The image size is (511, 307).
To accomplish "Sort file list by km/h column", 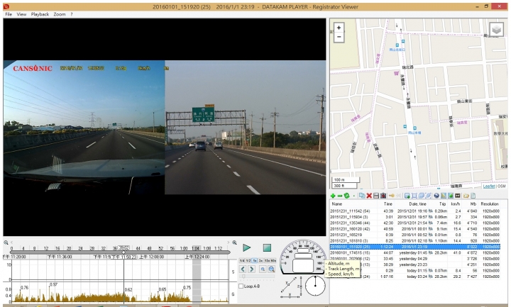I will [x=456, y=203].
